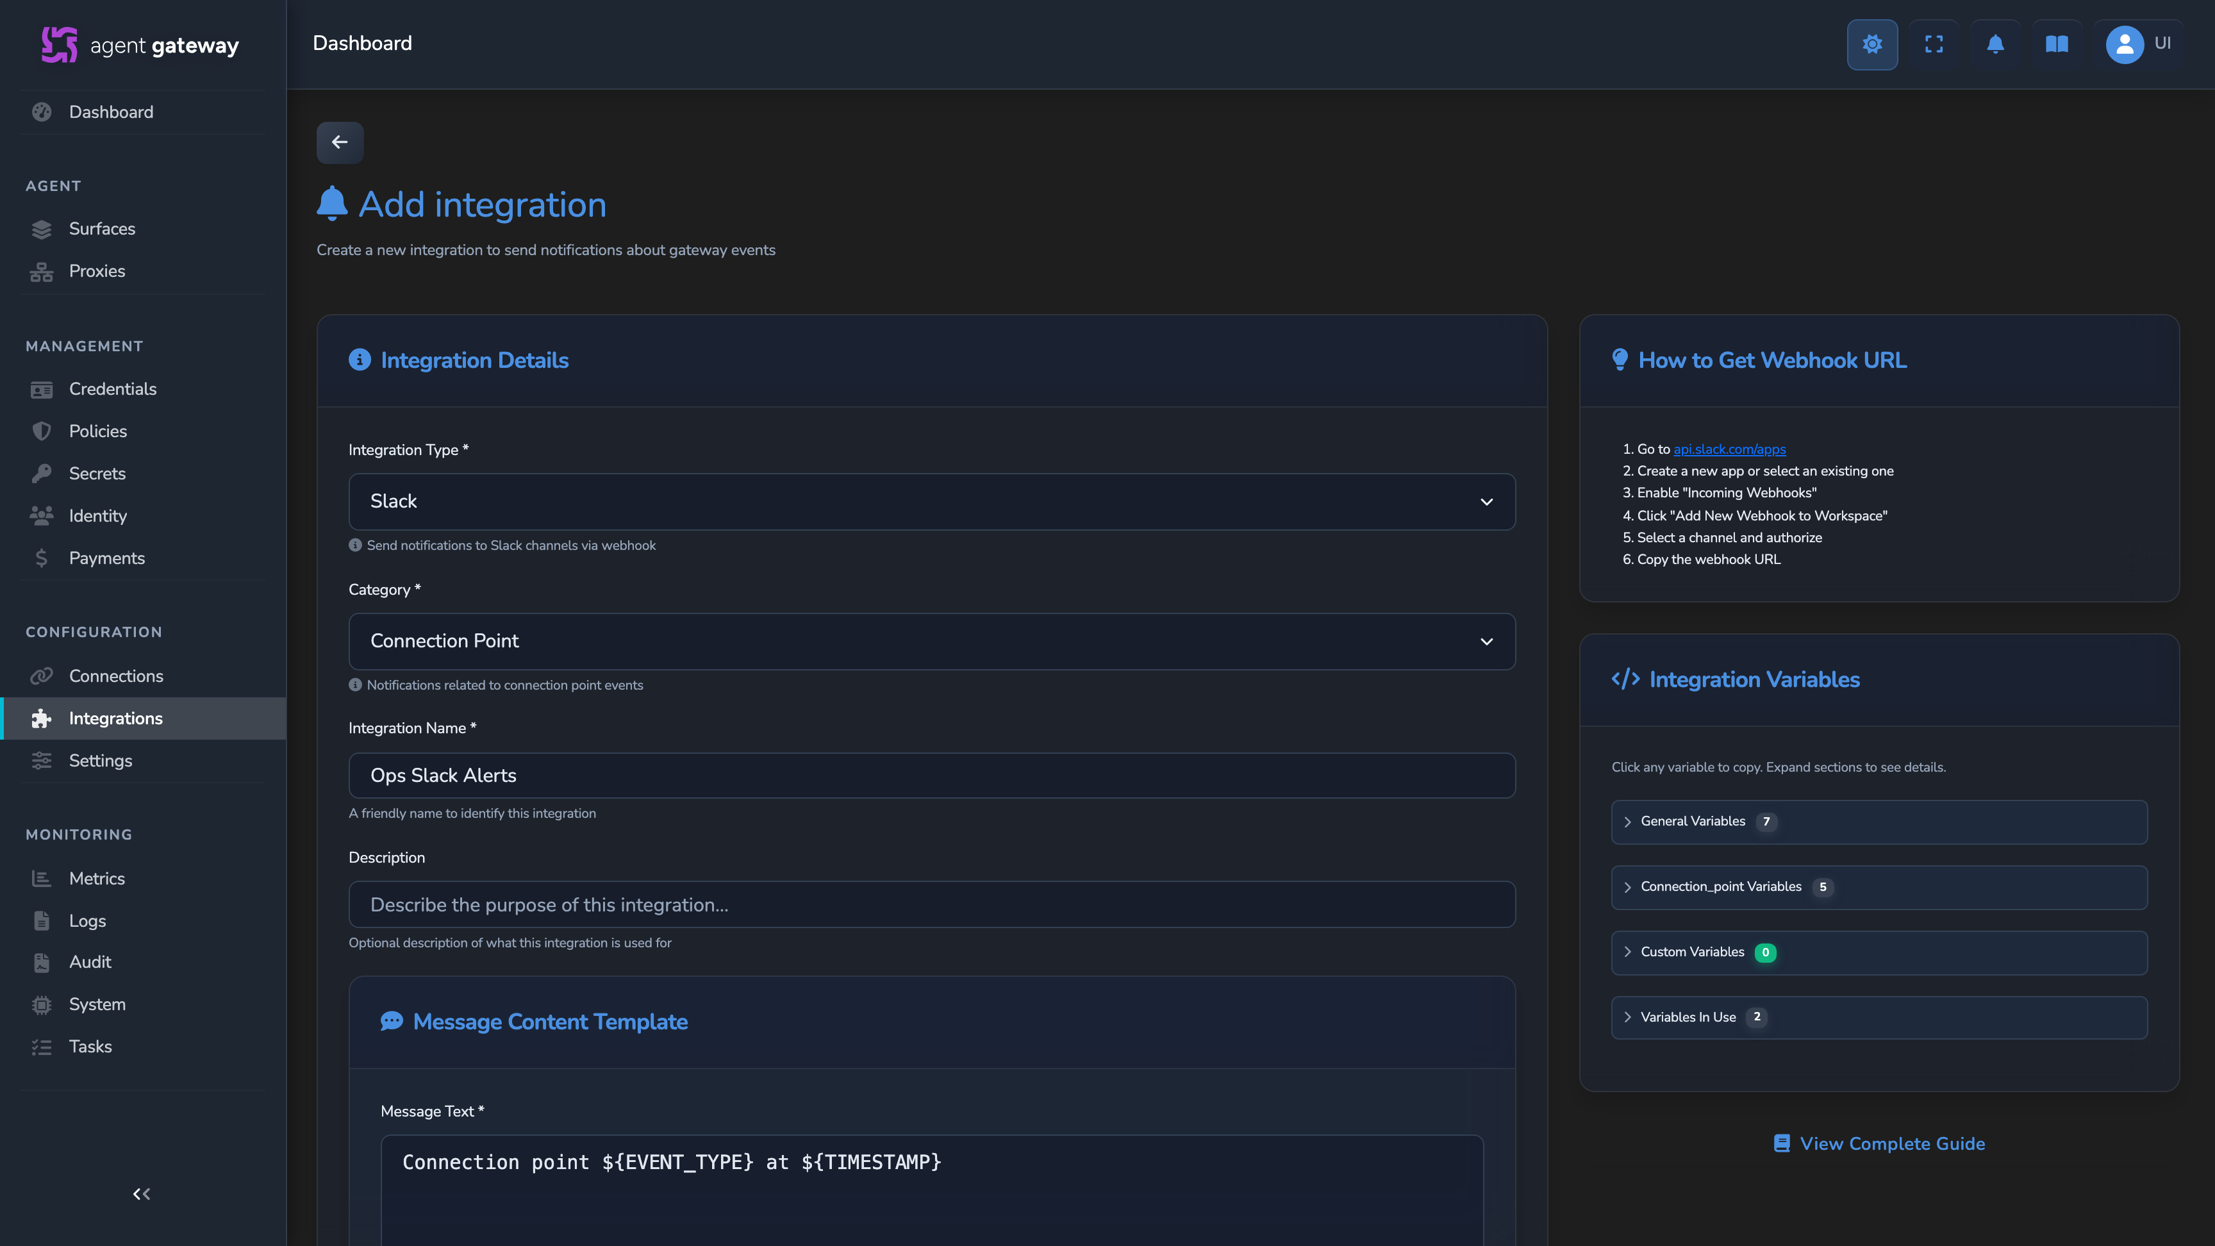The height and width of the screenshot is (1246, 2215).
Task: Click the Policies shield icon
Action: (41, 431)
